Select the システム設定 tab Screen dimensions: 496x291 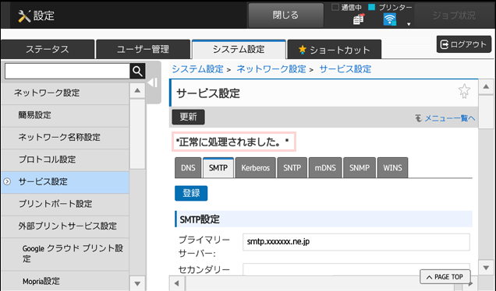click(239, 49)
